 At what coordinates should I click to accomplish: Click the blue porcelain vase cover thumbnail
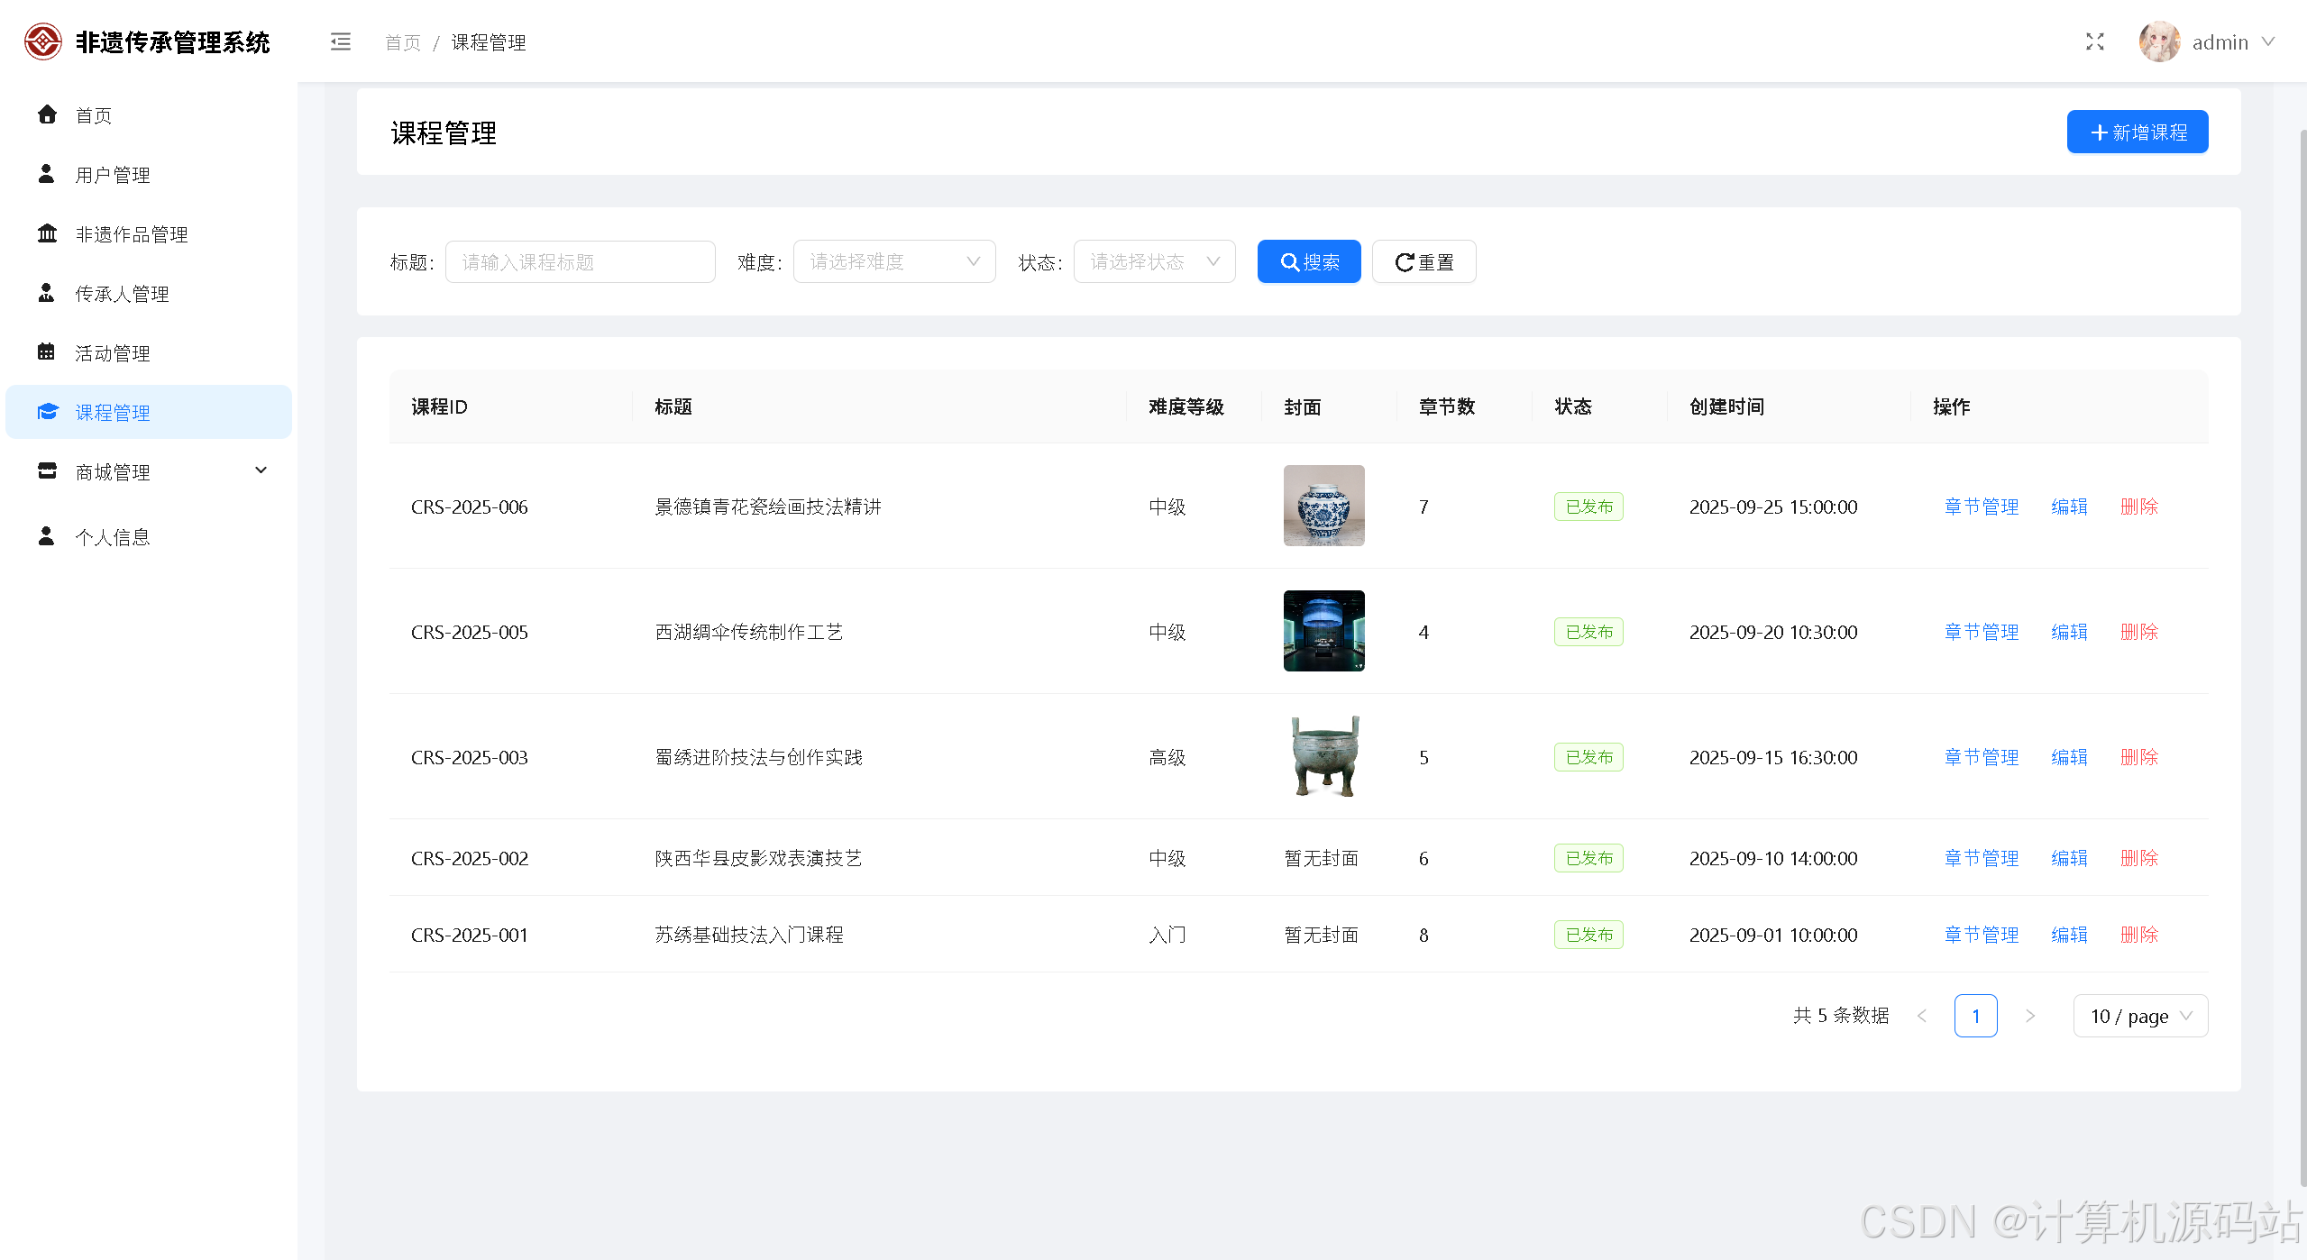[1323, 506]
